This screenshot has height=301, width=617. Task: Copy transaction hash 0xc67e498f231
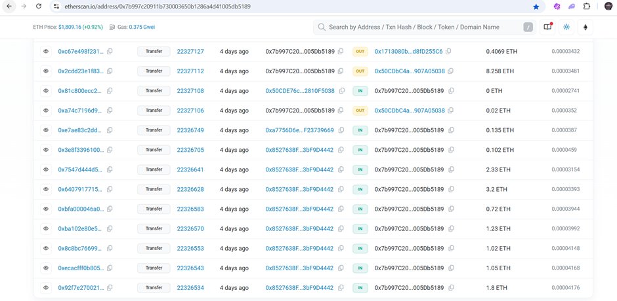(110, 52)
